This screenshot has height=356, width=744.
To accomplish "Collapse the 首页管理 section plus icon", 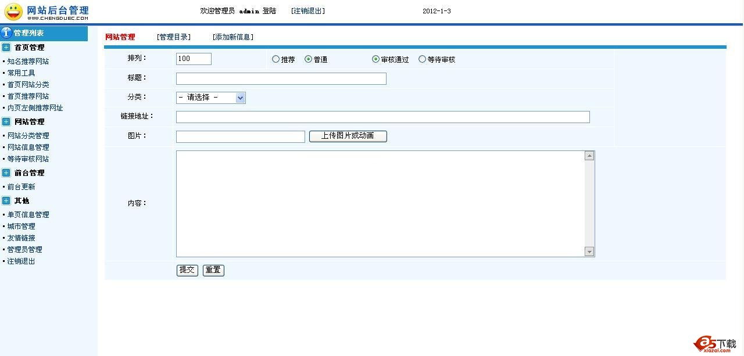I will (x=6, y=48).
